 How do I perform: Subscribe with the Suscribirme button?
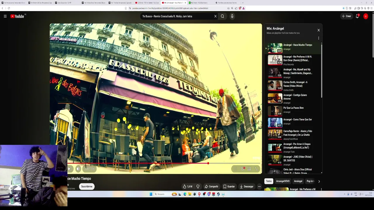coord(86,186)
